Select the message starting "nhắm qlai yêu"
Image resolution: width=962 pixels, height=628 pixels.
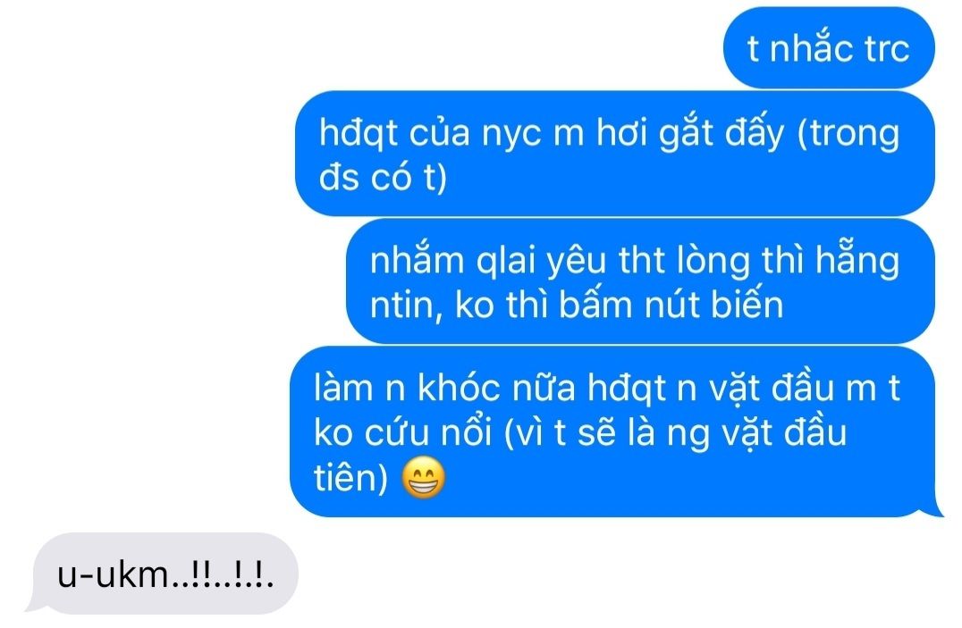point(640,281)
